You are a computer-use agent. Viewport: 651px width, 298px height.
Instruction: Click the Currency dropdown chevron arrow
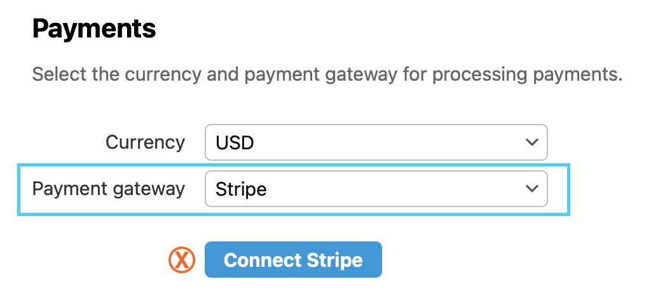[531, 142]
